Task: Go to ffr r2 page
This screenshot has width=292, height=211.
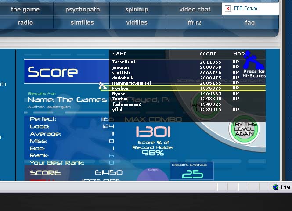Action: (195, 22)
